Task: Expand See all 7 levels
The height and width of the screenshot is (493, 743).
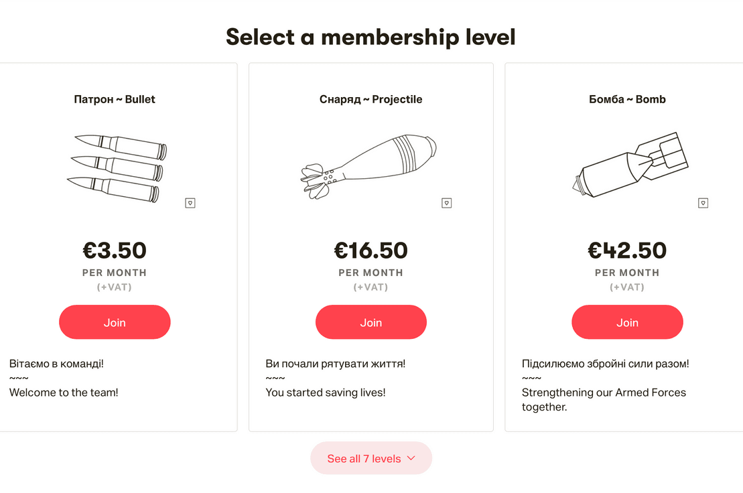Action: click(371, 458)
